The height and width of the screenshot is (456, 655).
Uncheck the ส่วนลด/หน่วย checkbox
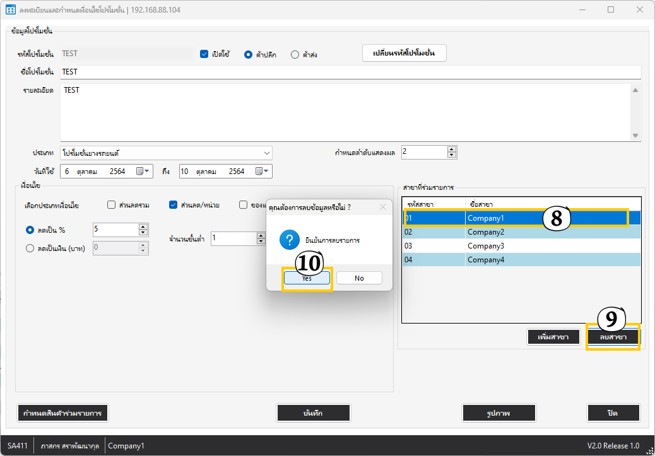click(174, 204)
